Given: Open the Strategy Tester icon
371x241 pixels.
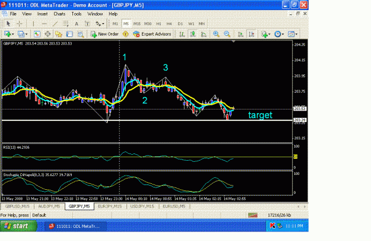Looking at the screenshot, I should click(x=81, y=34).
